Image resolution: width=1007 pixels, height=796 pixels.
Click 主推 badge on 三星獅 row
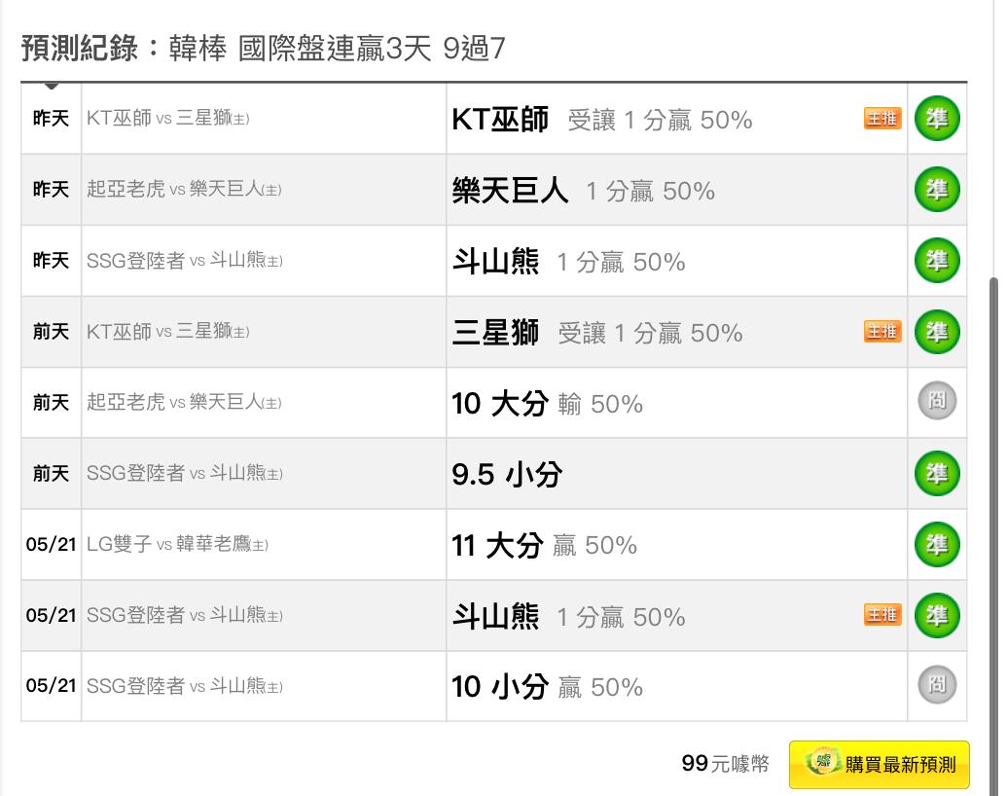coord(882,332)
